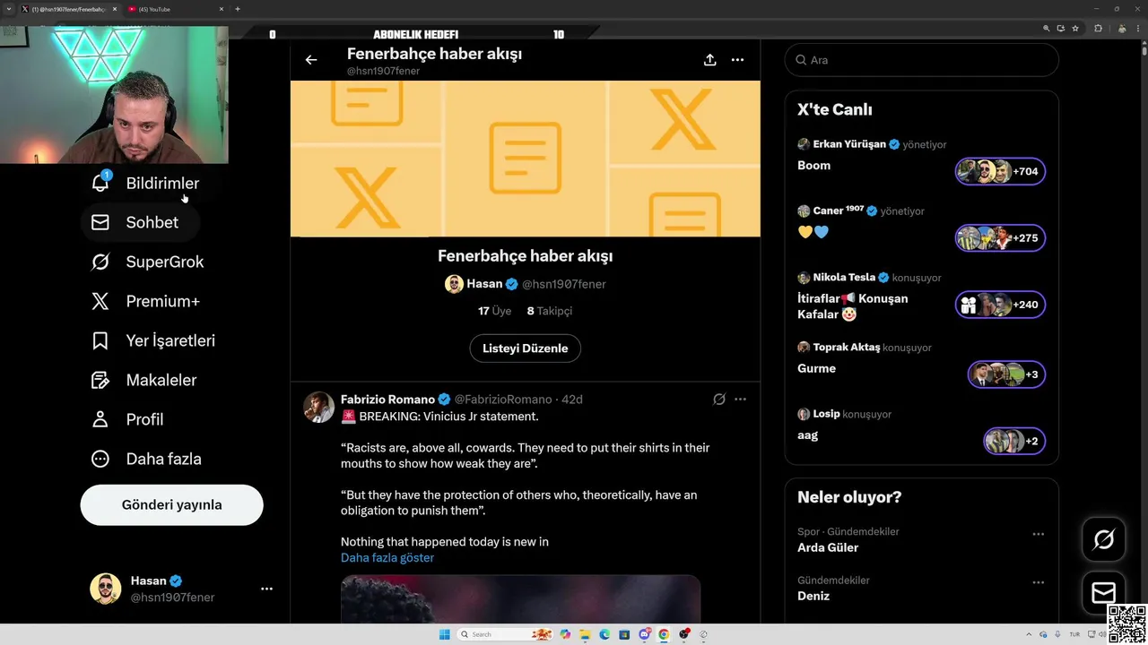View the 8 Takipçi followers link
Viewport: 1148px width, 645px height.
point(549,311)
